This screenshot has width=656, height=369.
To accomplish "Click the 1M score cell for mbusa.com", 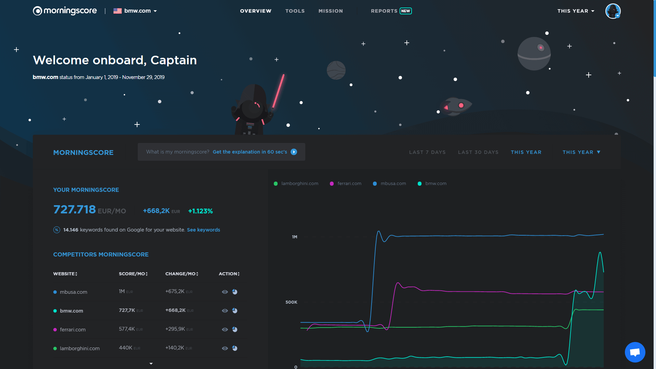I will click(126, 291).
